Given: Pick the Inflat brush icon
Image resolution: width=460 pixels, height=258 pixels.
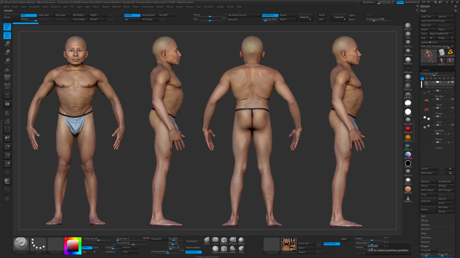Looking at the screenshot, I should coord(241,249).
